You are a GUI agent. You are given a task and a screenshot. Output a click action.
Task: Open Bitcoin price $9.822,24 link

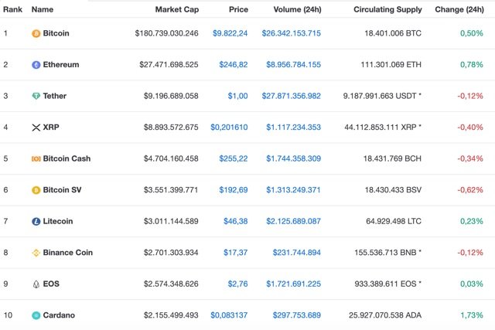coord(229,33)
